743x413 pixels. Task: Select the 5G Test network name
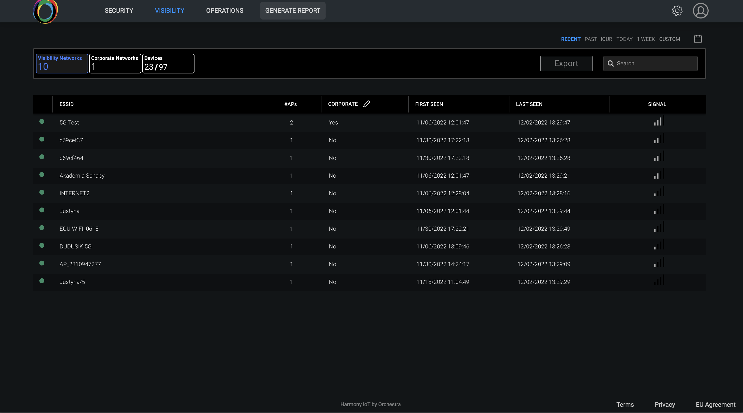[x=69, y=122]
